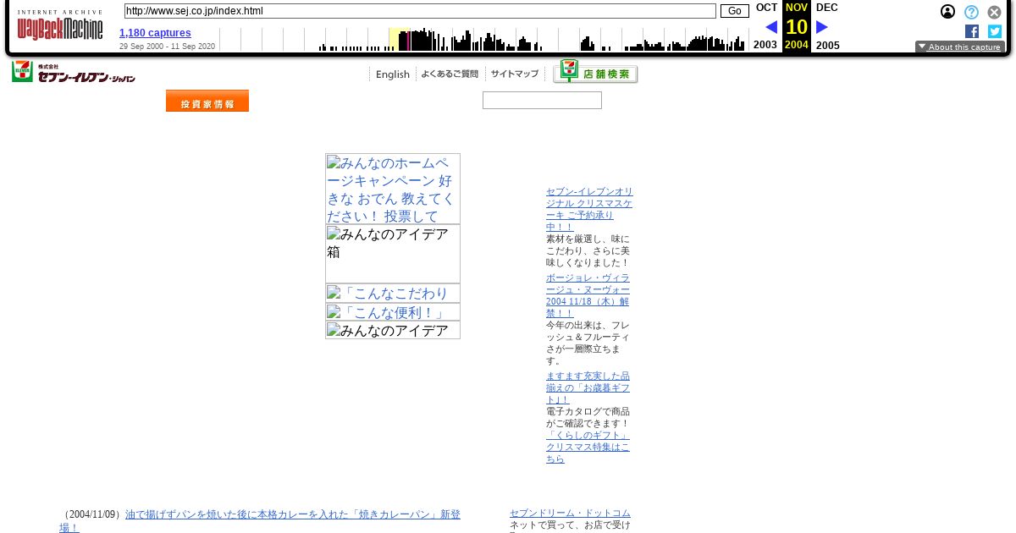Open 焼きカレーパン news link

(x=260, y=520)
